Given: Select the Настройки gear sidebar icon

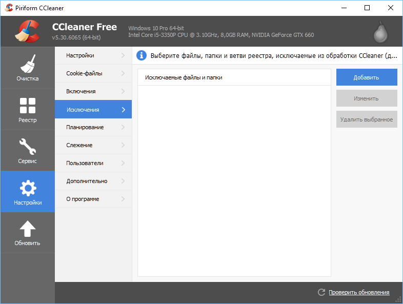Looking at the screenshot, I should [x=28, y=188].
